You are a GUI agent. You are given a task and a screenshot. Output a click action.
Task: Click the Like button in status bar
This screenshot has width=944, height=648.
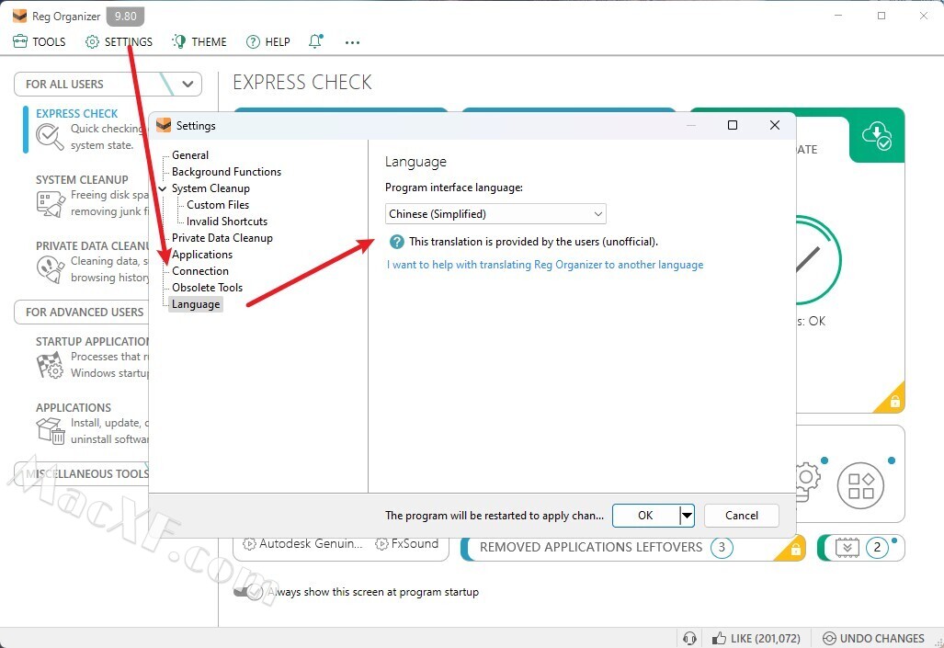click(756, 639)
